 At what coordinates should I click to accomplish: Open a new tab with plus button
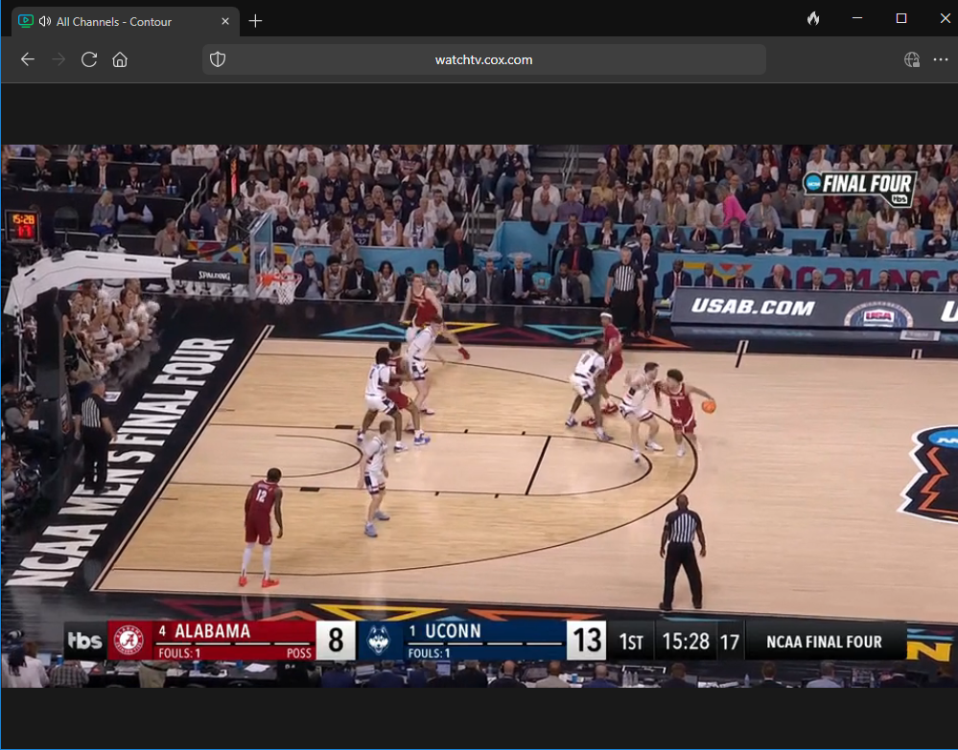click(255, 21)
